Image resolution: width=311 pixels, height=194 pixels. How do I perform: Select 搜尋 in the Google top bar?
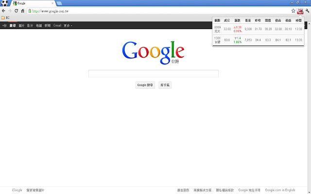(x=13, y=26)
